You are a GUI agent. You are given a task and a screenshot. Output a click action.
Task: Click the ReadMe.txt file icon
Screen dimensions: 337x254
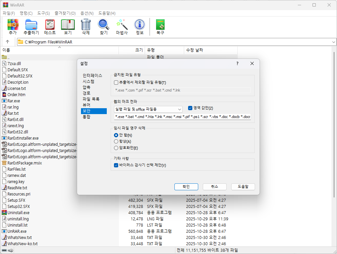(4, 188)
